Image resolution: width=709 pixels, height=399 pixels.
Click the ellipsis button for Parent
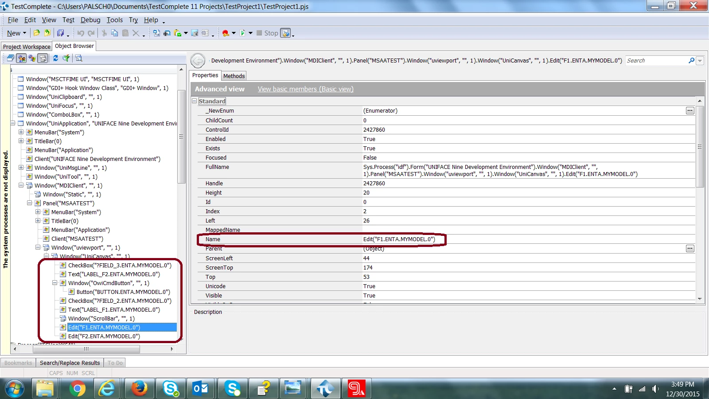coord(690,248)
